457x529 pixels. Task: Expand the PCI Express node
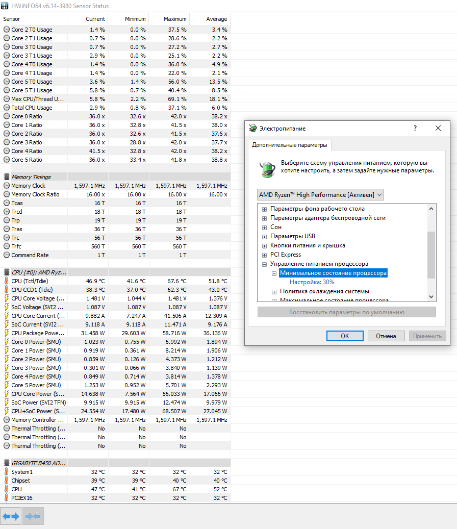pyautogui.click(x=264, y=255)
